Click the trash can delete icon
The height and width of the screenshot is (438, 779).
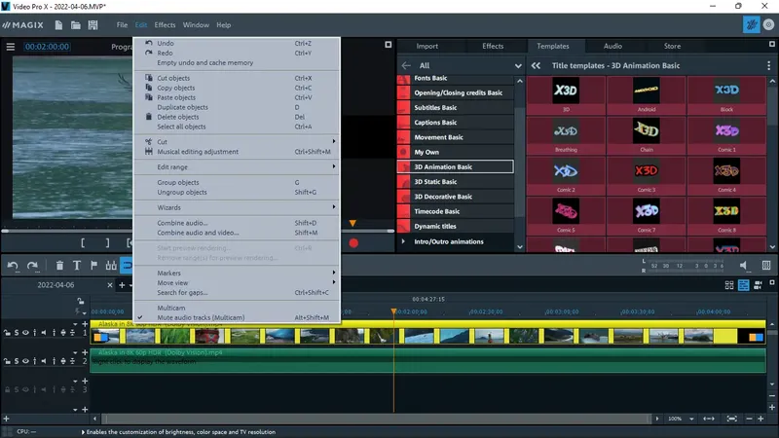pos(59,266)
